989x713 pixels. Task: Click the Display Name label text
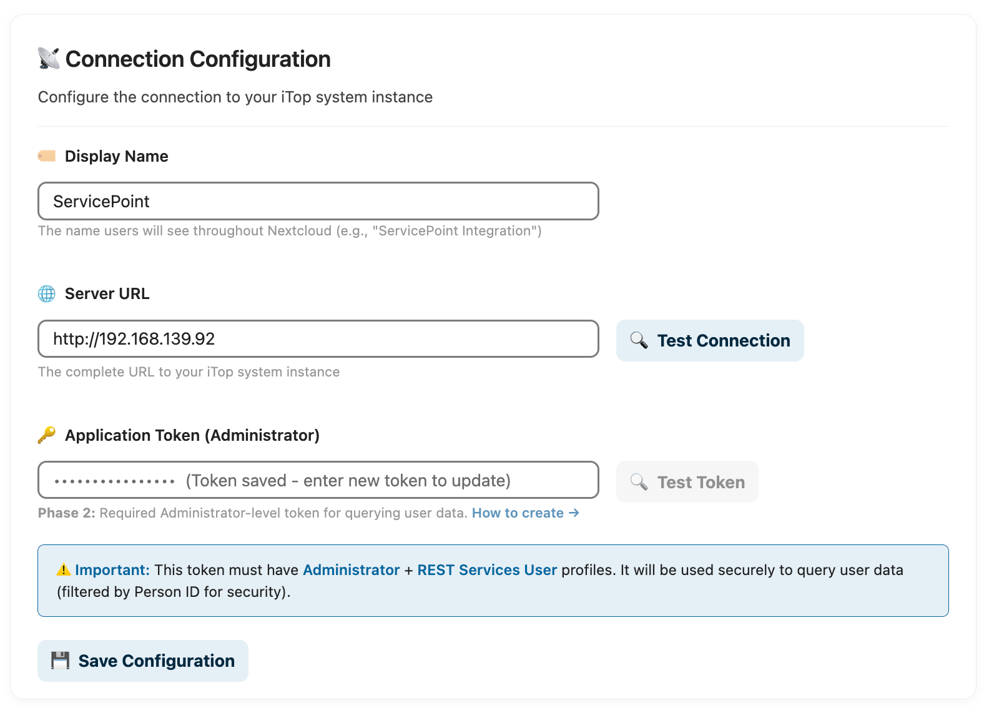(x=117, y=156)
